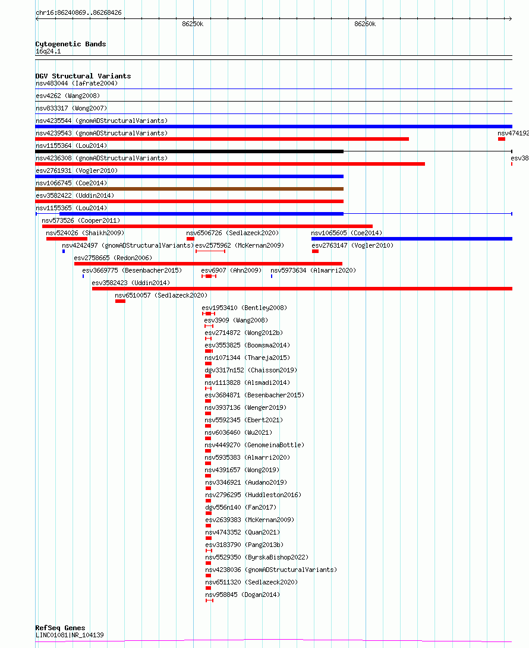The width and height of the screenshot is (529, 648).
Task: Click the nsv4449270 (GenomeinaBottle) label
Action: 255,445
